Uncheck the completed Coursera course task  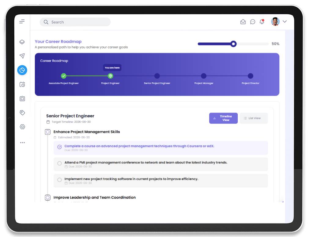(60, 147)
